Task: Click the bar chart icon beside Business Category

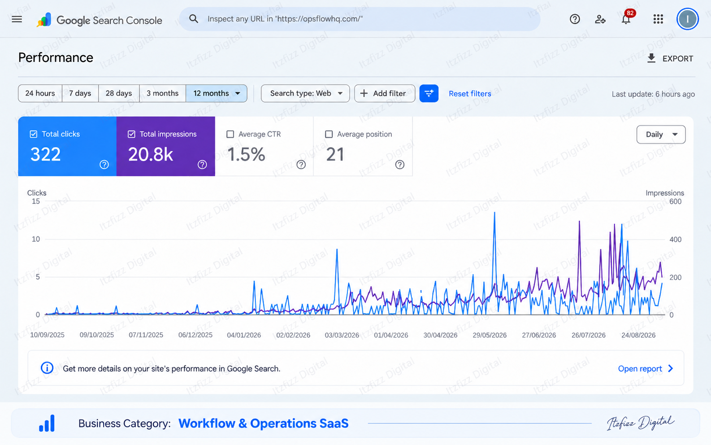Action: (47, 423)
